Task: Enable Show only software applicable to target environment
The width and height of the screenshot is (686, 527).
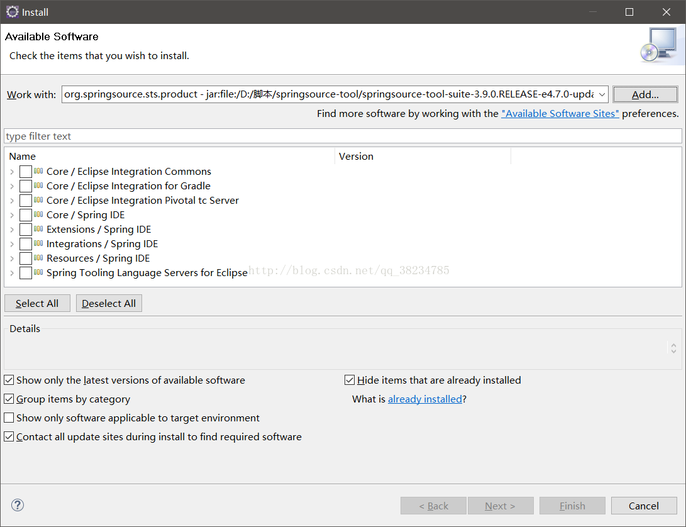Action: (9, 418)
